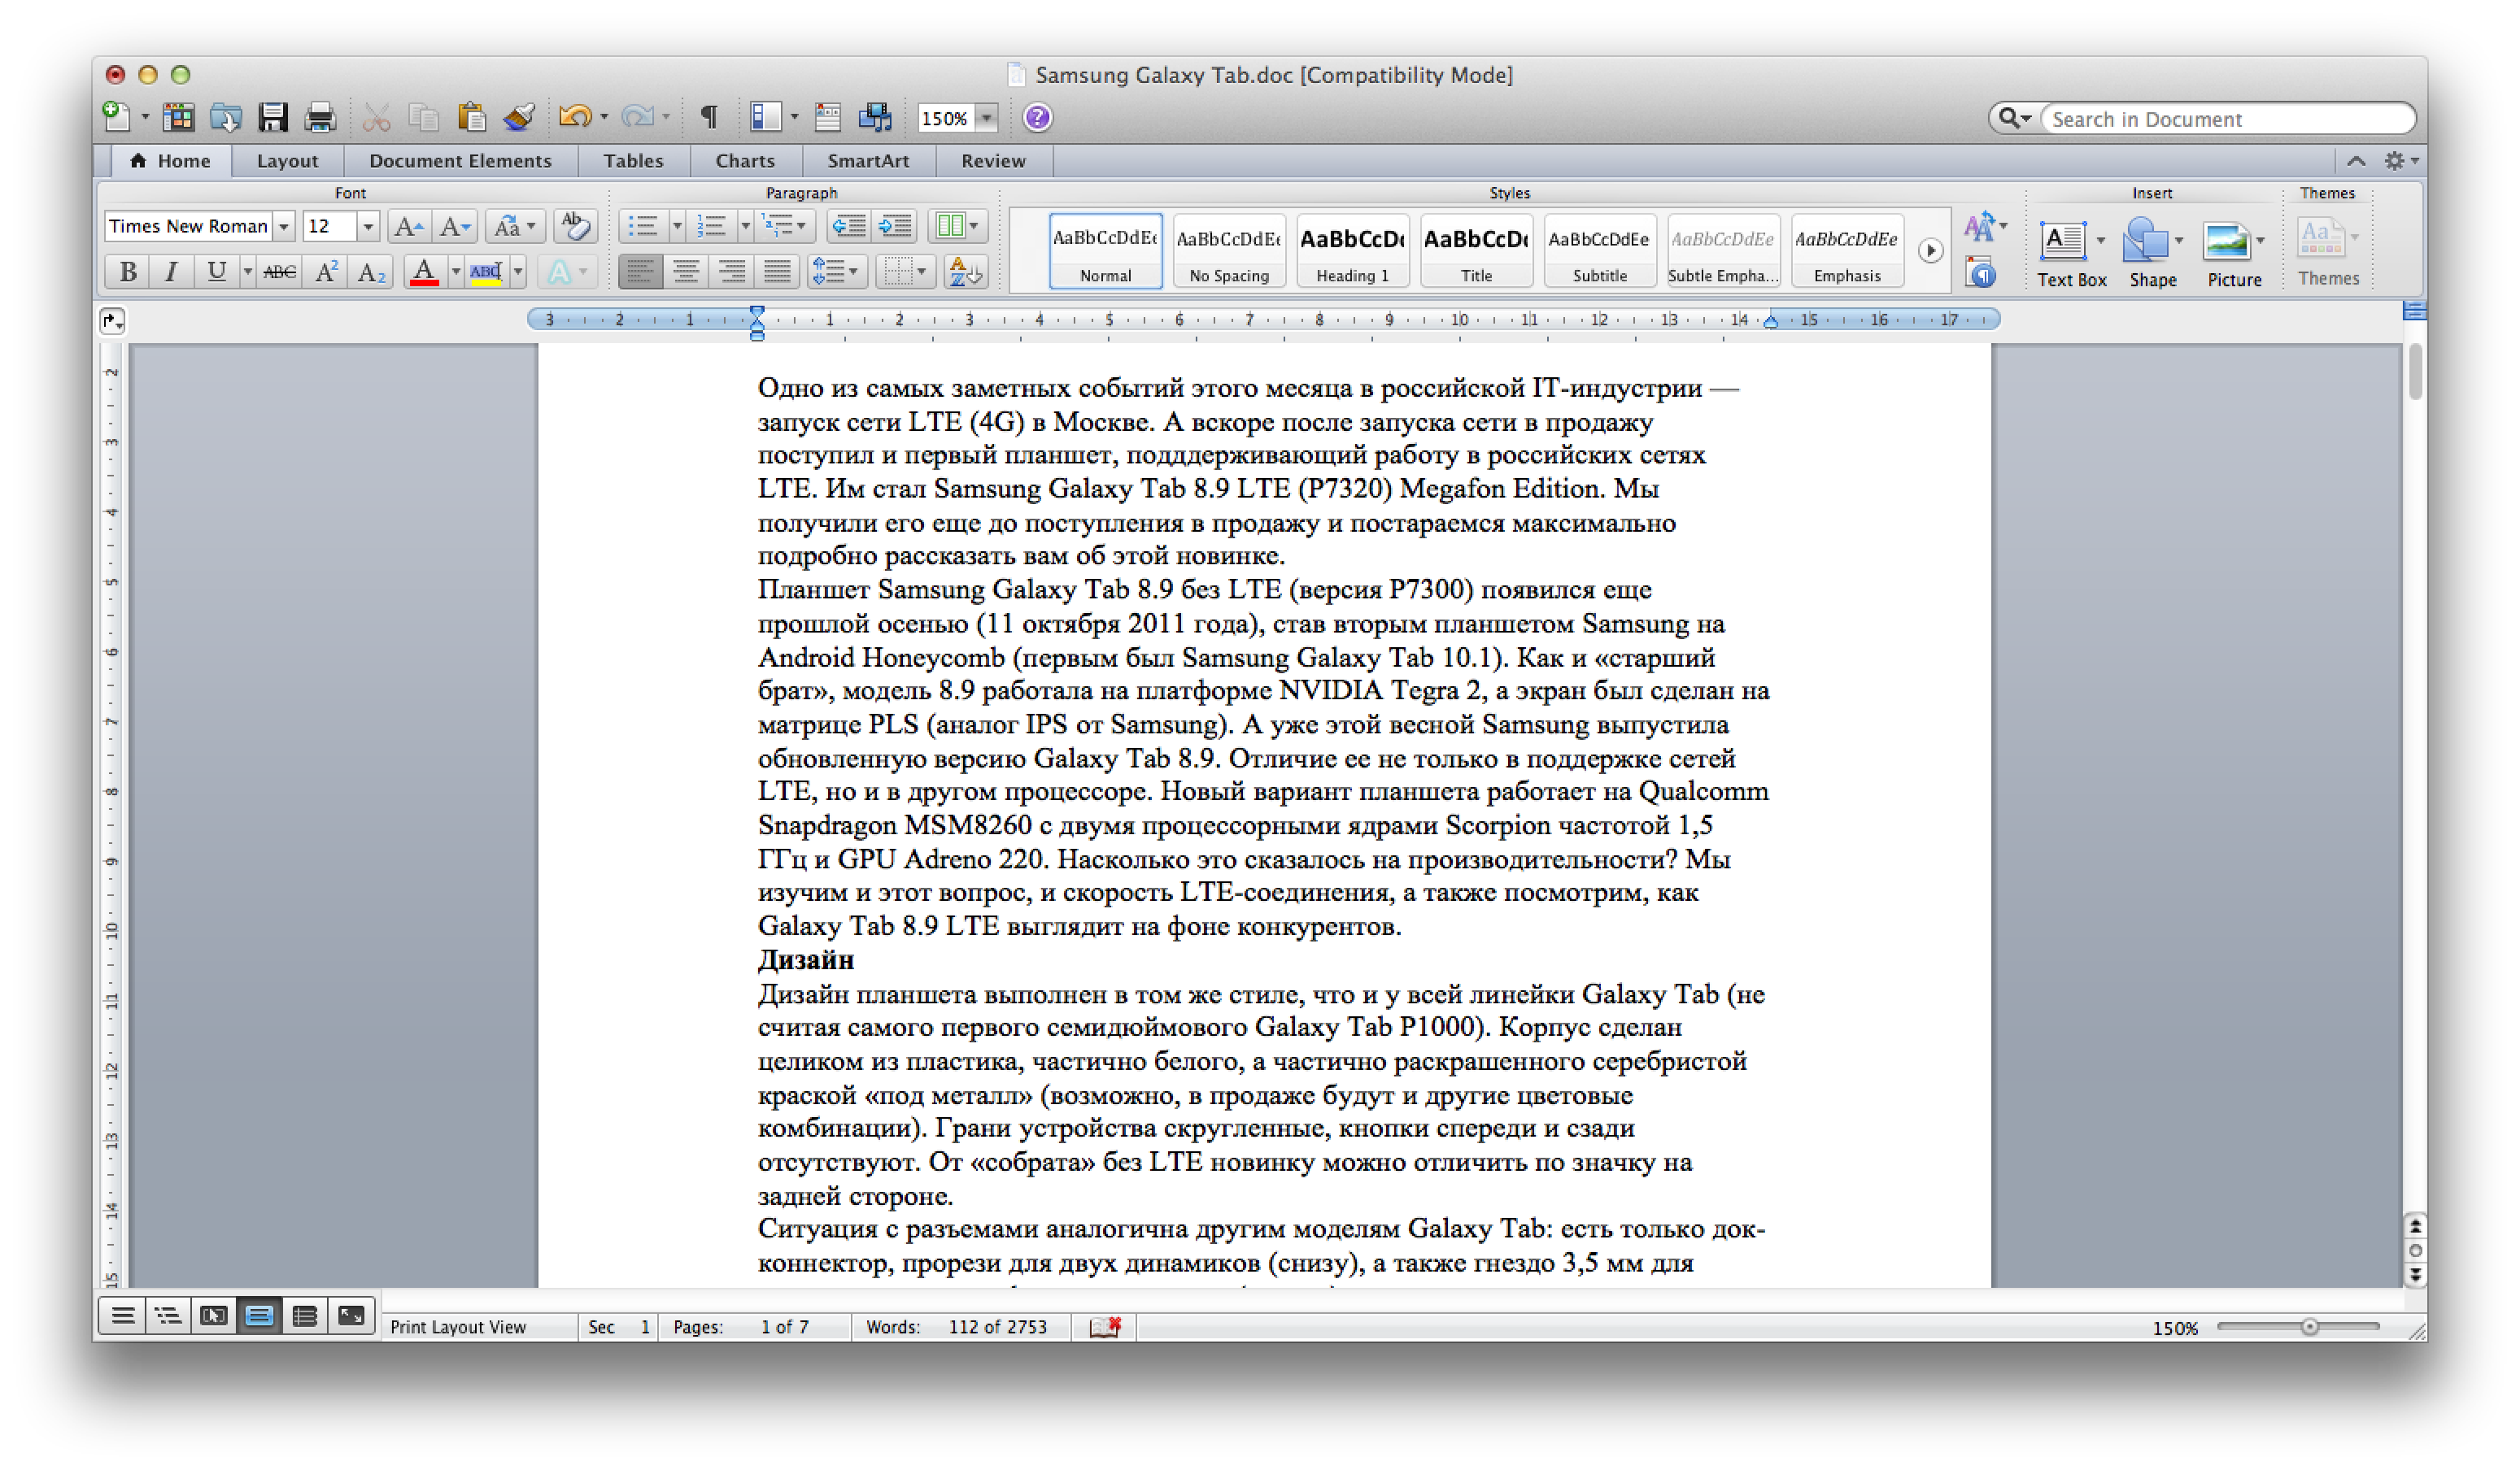
Task: Open the 150% zoom dropdown in toolbar
Action: click(986, 118)
